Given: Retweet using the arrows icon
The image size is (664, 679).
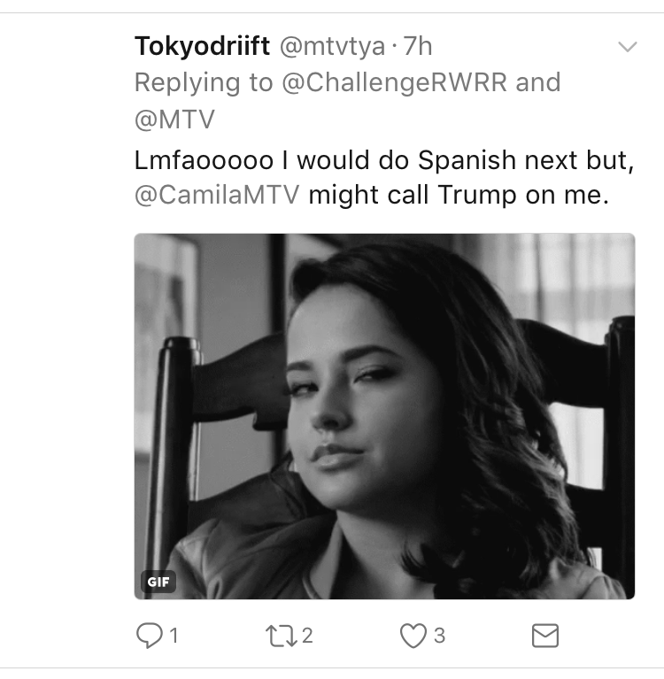Looking at the screenshot, I should (282, 636).
